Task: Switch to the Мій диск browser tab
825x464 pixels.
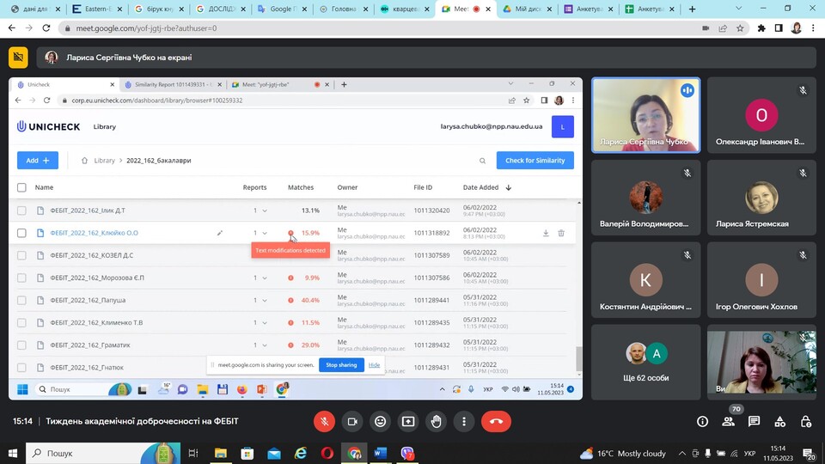Action: tap(526, 9)
